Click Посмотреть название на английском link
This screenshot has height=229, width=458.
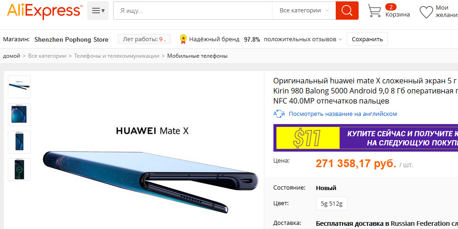[x=343, y=114]
